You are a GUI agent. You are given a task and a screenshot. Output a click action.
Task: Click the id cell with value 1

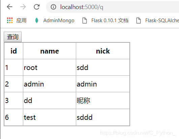[13, 67]
